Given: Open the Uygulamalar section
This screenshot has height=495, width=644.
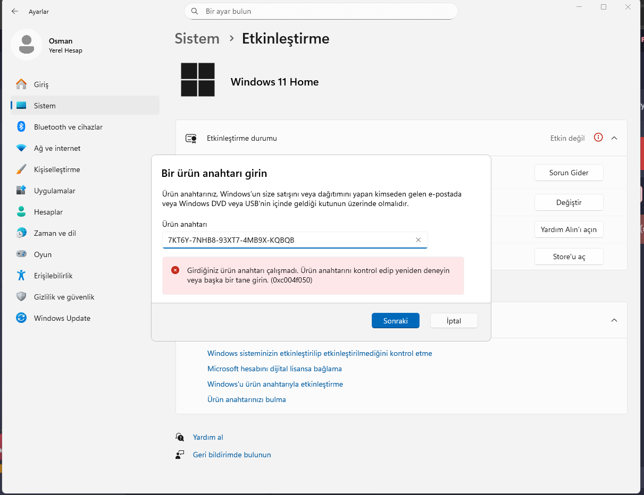Looking at the screenshot, I should pos(85,191).
